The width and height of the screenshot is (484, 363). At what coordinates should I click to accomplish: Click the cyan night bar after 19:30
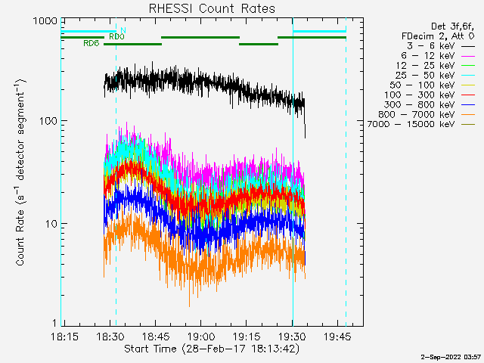[x=319, y=31]
